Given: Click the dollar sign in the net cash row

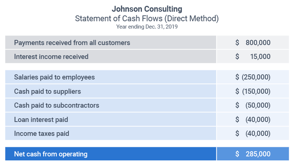Looking at the screenshot, I should tap(237, 154).
